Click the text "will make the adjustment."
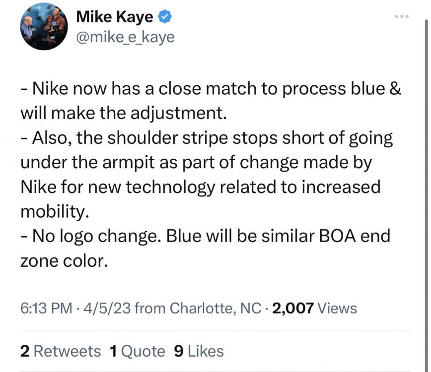The height and width of the screenshot is (372, 431). pyautogui.click(x=124, y=114)
